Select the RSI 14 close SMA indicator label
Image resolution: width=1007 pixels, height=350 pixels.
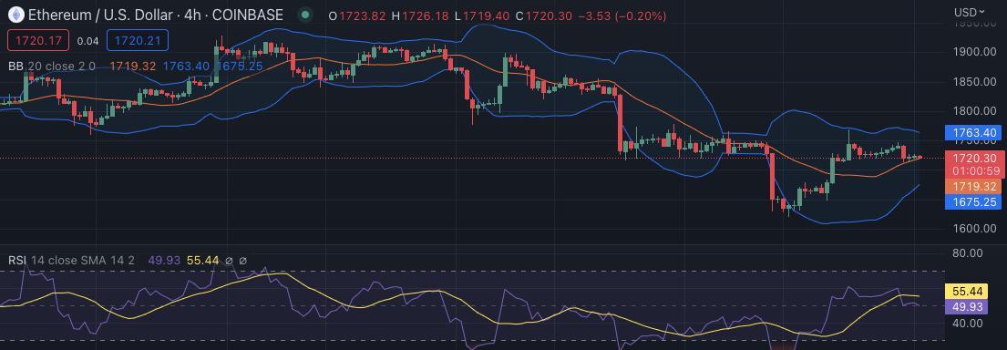[71, 261]
